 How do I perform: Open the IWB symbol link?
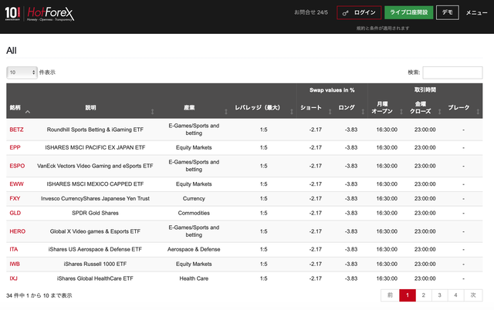(x=15, y=264)
